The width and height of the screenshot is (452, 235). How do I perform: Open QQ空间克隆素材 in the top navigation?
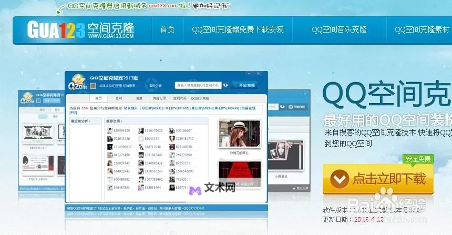pos(422,29)
